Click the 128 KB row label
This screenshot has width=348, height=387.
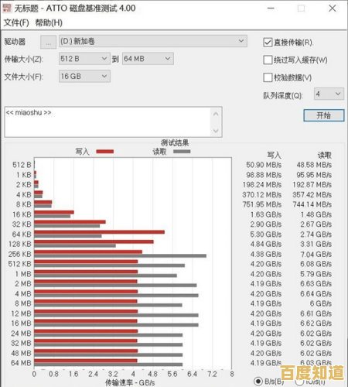click(x=19, y=244)
